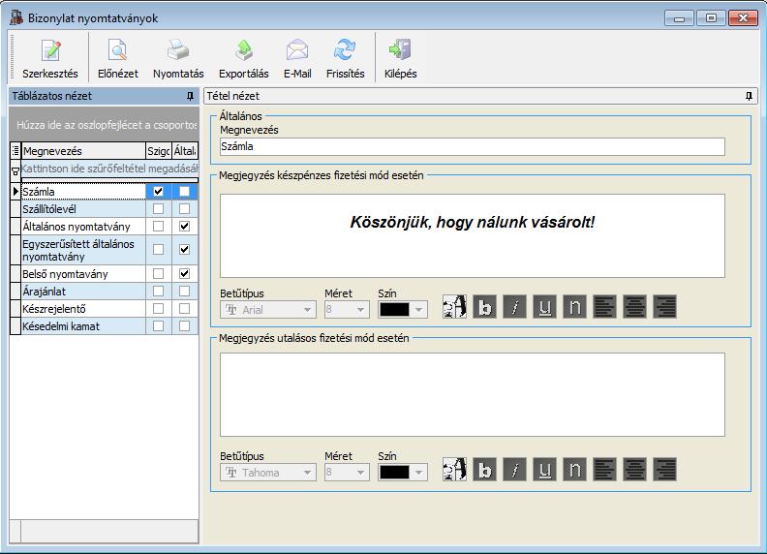Viewport: 767px width, 554px height.
Task: Click the 'n' format button in cash-payment note
Action: 574,307
